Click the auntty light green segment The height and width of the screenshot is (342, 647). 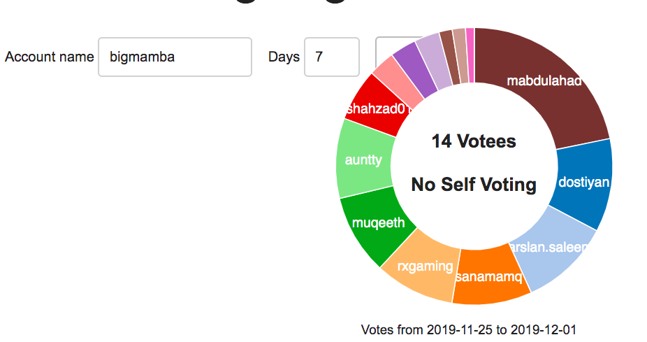pos(364,160)
